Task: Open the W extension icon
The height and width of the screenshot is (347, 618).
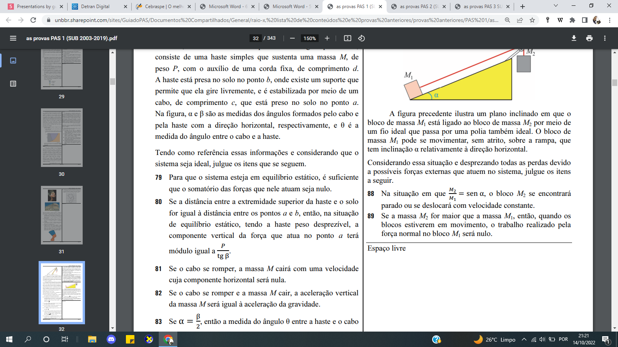Action: click(560, 20)
